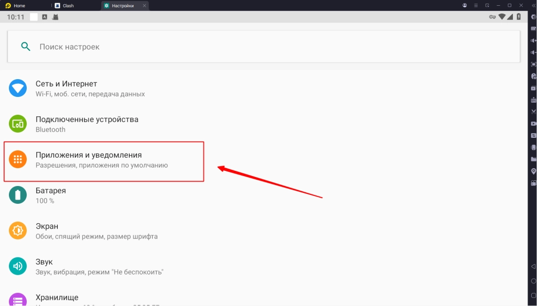The image size is (537, 306).
Task: Open Подключенные устройства Bluetooth settings
Action: pyautogui.click(x=87, y=124)
